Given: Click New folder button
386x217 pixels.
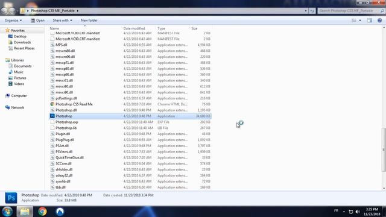Looking at the screenshot, I should coord(89,20).
